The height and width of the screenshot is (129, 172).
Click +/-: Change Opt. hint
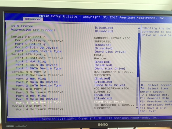coord(155,95)
